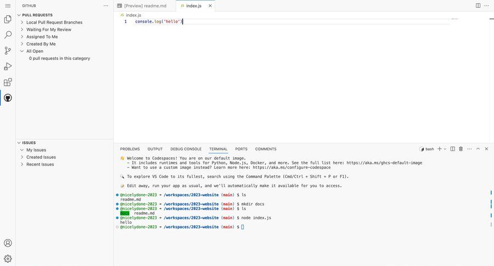
Task: Open the Comments panel tab
Action: pos(266,149)
